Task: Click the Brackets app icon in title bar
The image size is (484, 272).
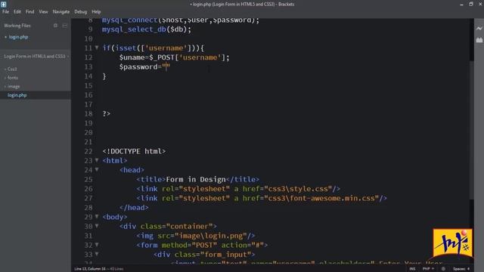Action: tap(3, 4)
